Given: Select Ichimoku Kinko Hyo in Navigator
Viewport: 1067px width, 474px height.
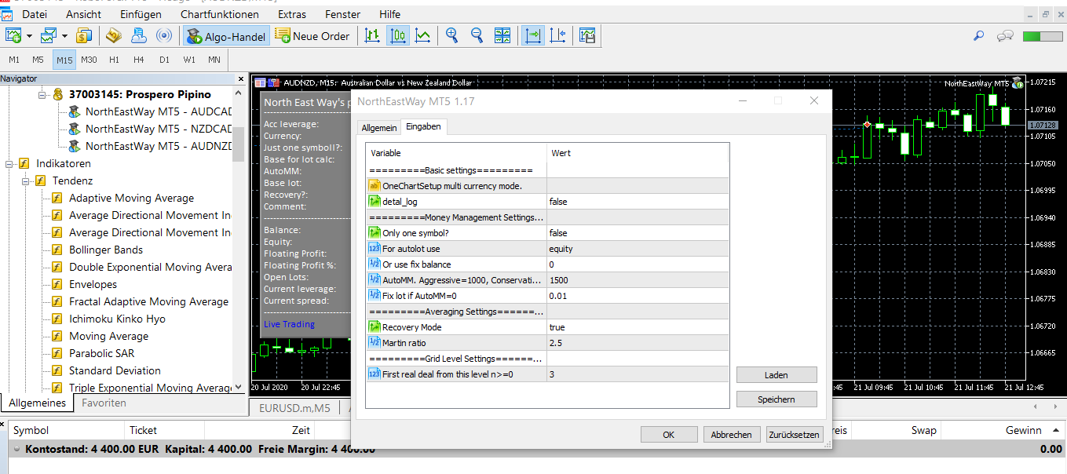Looking at the screenshot, I should [x=117, y=319].
